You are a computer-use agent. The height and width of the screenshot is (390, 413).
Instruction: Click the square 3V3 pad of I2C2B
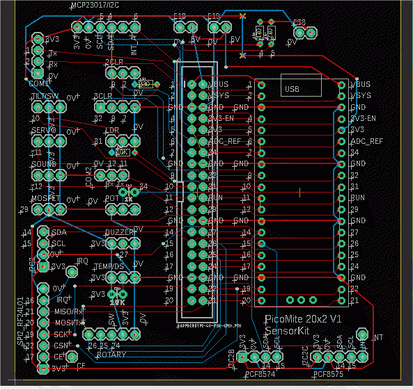pyautogui.click(x=242, y=357)
